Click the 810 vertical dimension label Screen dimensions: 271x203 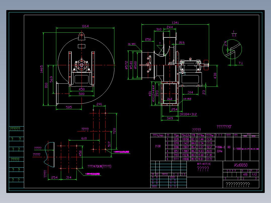(46, 85)
